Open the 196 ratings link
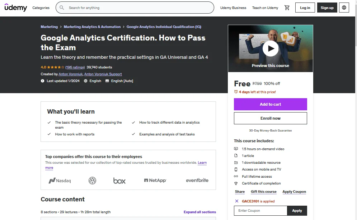This screenshot has width=357, height=220. coord(75,67)
